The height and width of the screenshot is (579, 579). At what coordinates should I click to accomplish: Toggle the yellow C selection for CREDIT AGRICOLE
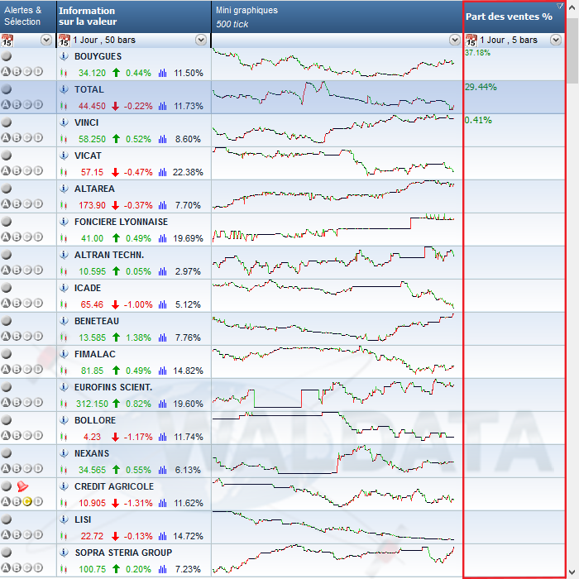[27, 501]
